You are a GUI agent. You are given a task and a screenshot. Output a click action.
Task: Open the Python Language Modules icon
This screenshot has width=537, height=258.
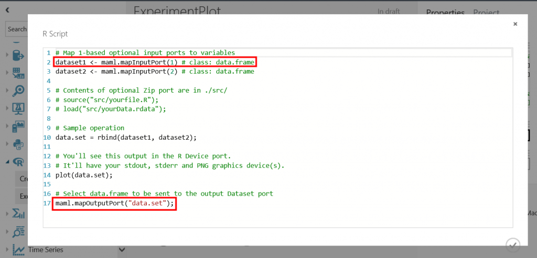pyautogui.click(x=18, y=144)
